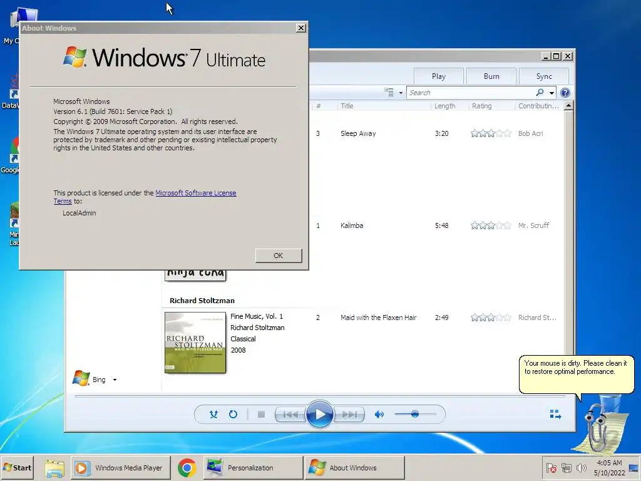Select the Sleep Away track
The image size is (641, 481).
pos(358,133)
